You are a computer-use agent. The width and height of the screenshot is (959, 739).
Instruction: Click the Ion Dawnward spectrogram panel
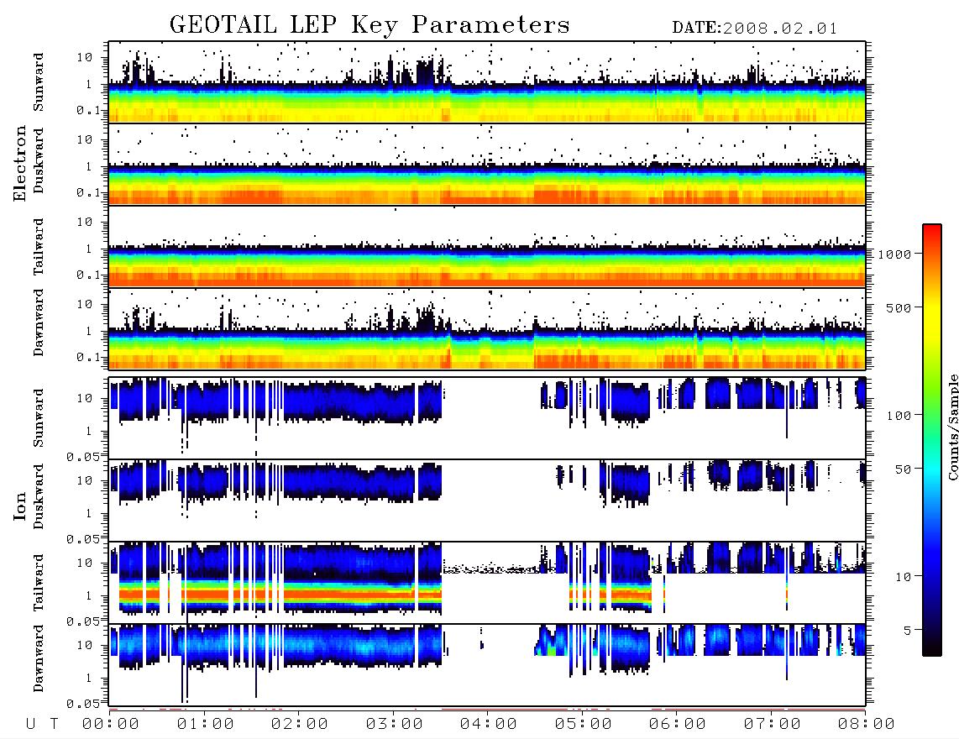click(x=487, y=665)
